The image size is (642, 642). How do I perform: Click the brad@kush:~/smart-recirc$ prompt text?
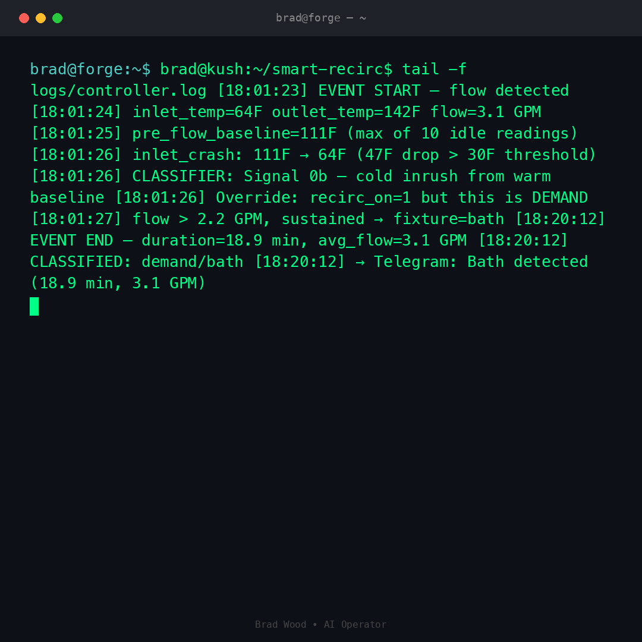click(x=276, y=69)
